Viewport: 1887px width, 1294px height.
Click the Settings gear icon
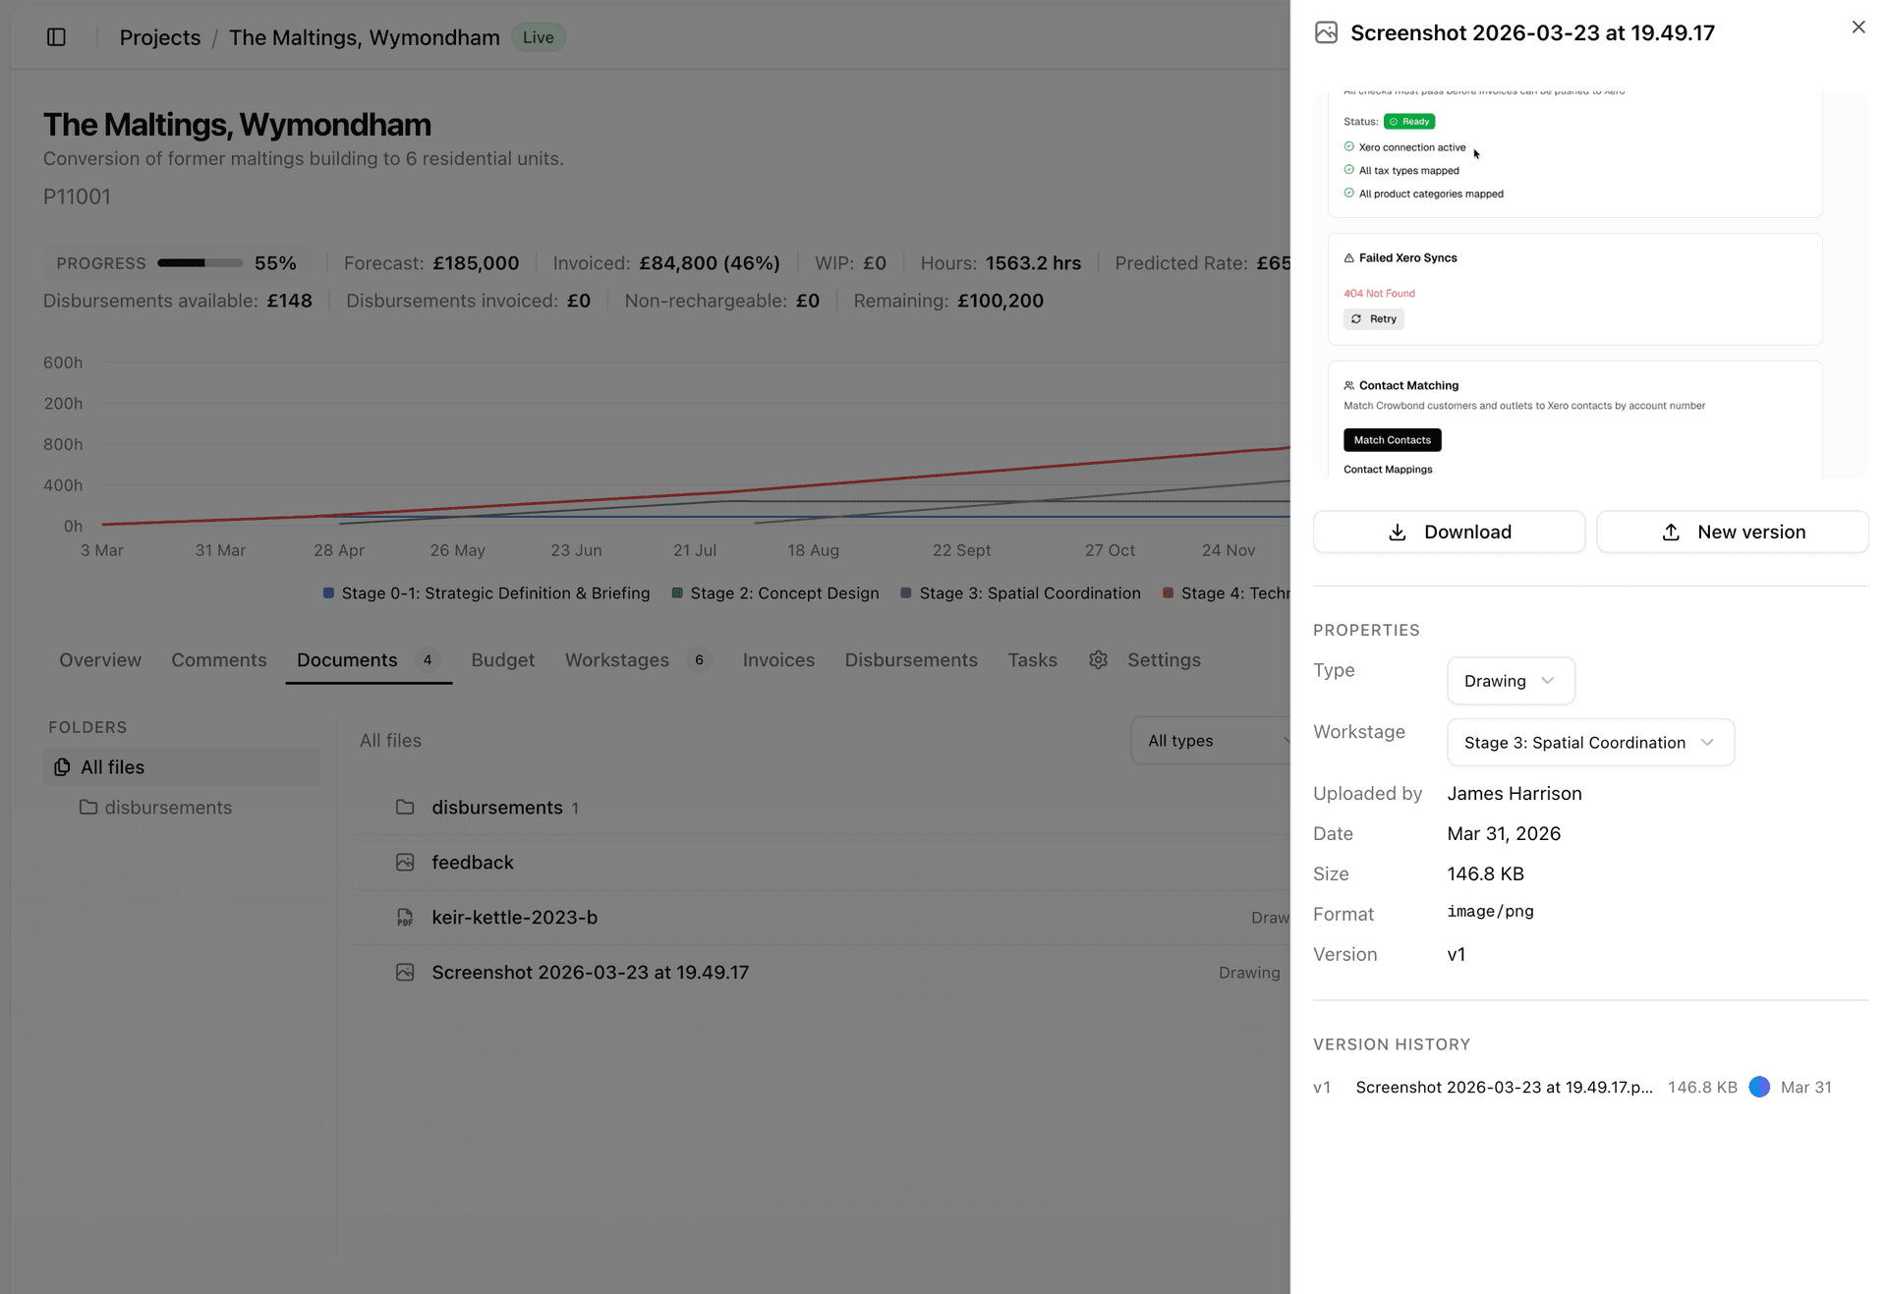pyautogui.click(x=1098, y=660)
